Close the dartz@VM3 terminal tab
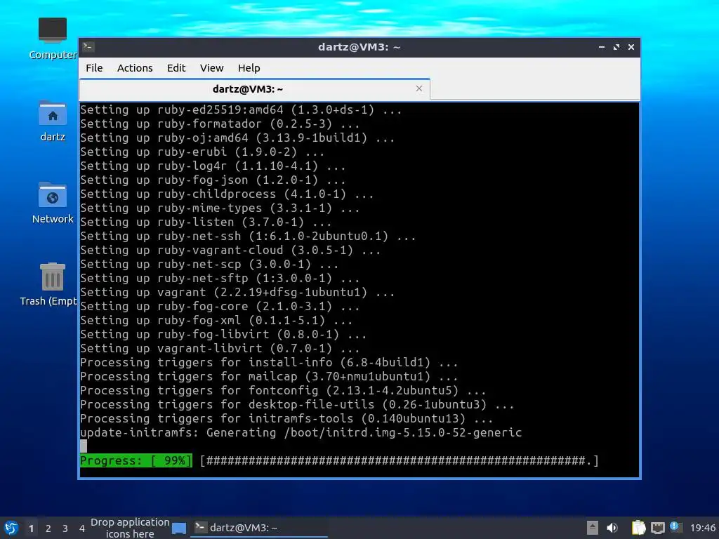 pyautogui.click(x=418, y=88)
